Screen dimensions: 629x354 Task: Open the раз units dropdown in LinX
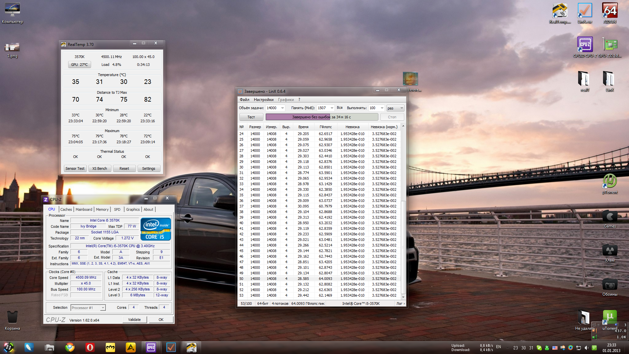coord(395,108)
